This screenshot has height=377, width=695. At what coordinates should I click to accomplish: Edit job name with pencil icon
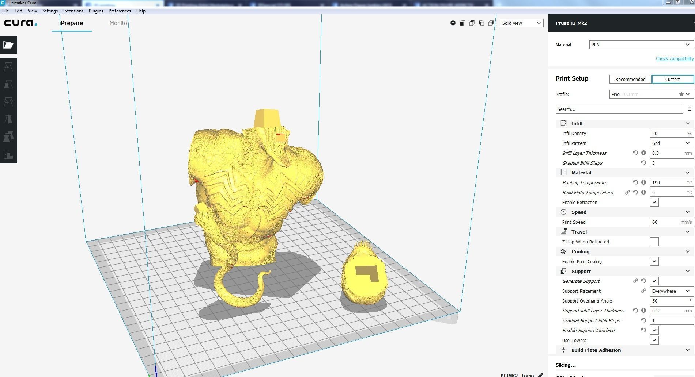pos(540,375)
